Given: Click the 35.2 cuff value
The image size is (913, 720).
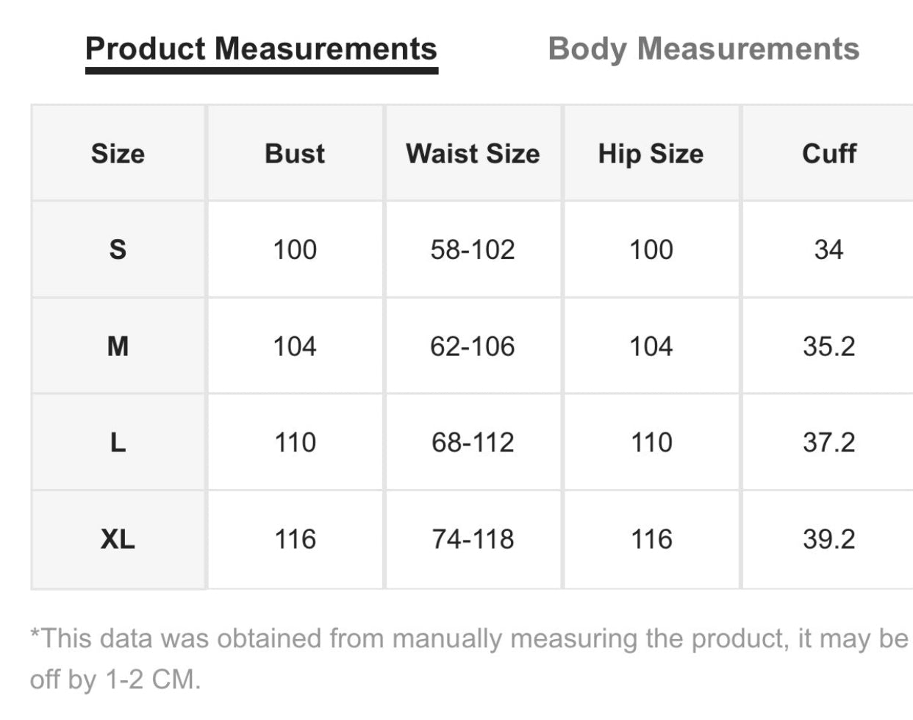Looking at the screenshot, I should click(x=828, y=346).
